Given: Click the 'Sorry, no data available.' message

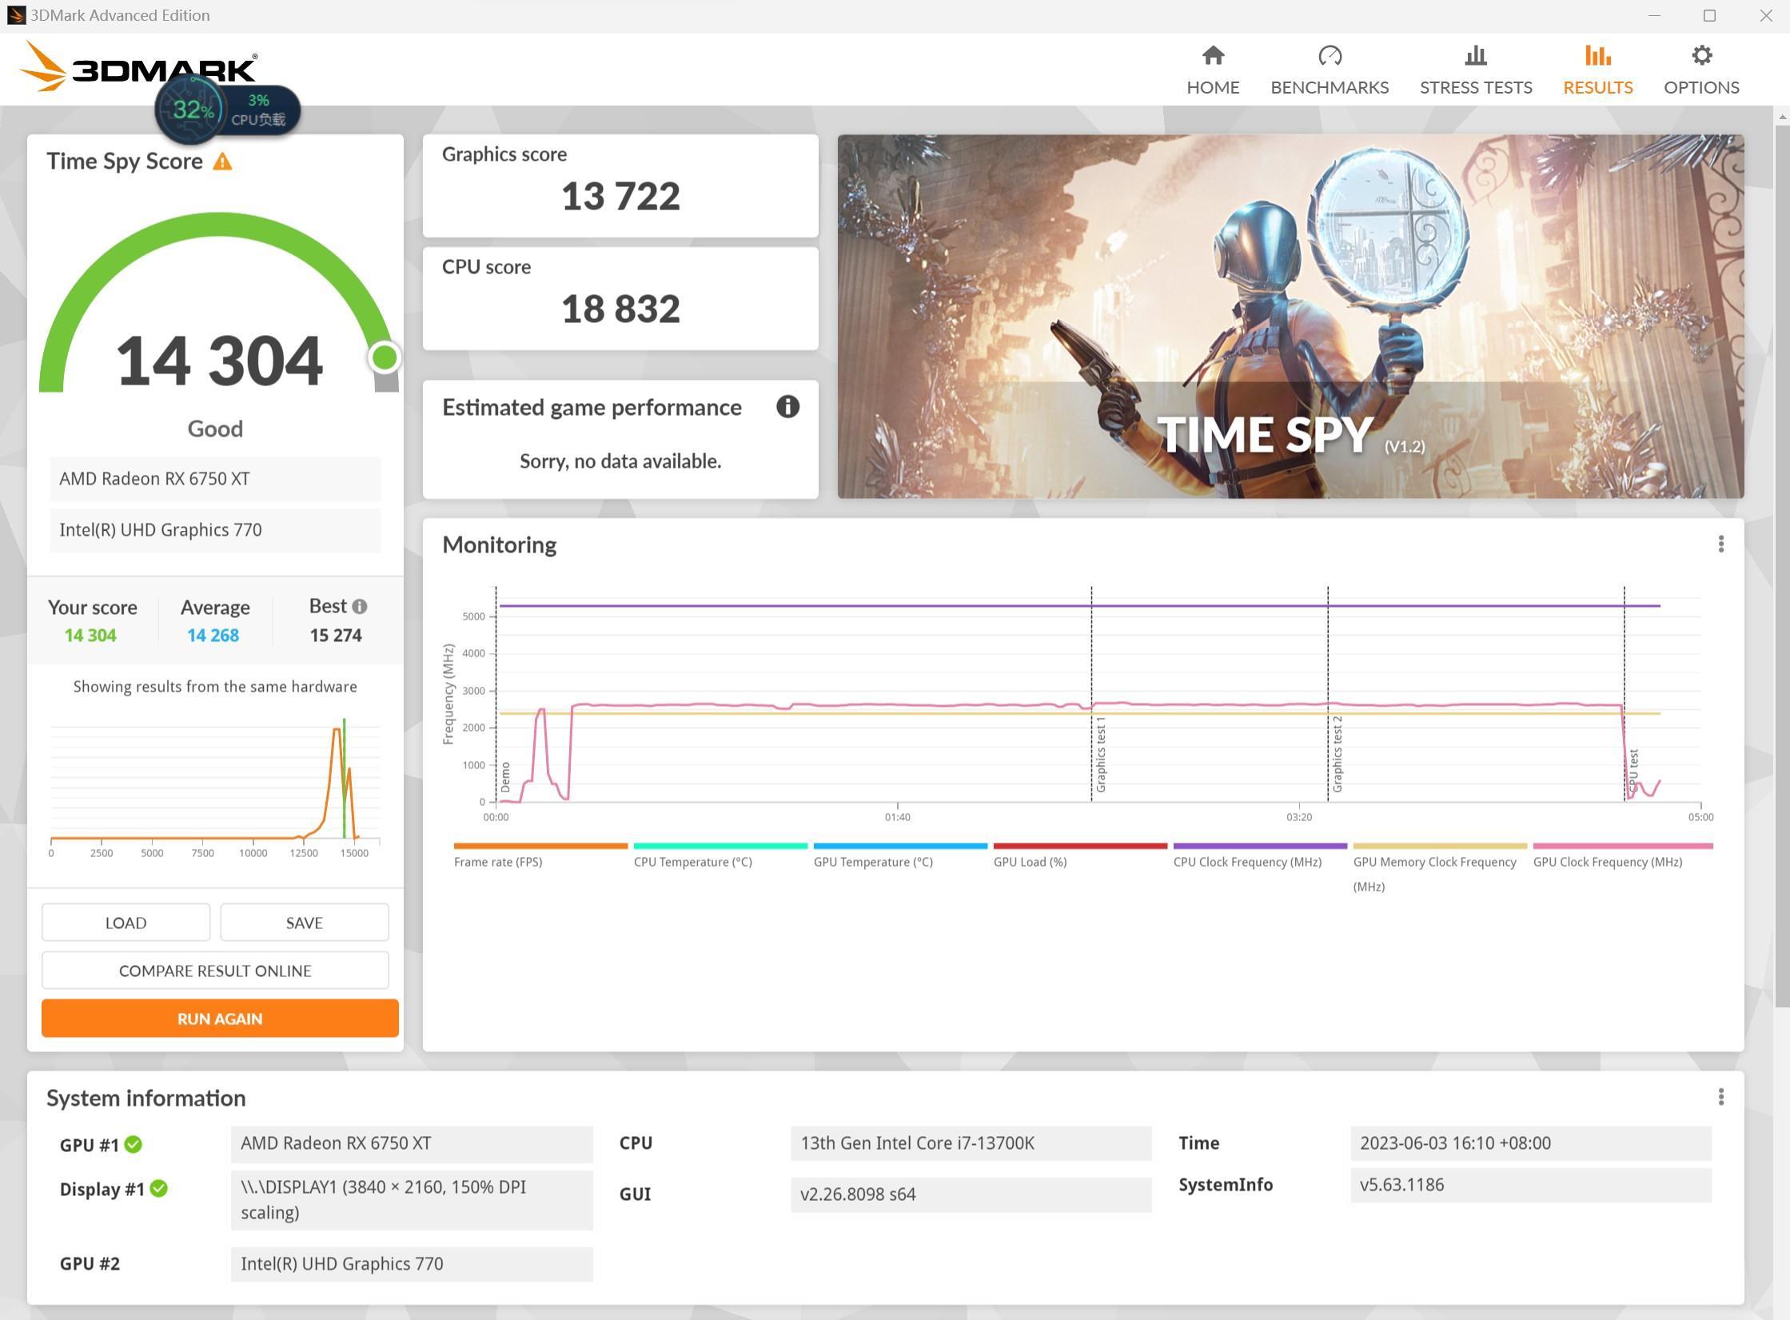Looking at the screenshot, I should tap(620, 461).
